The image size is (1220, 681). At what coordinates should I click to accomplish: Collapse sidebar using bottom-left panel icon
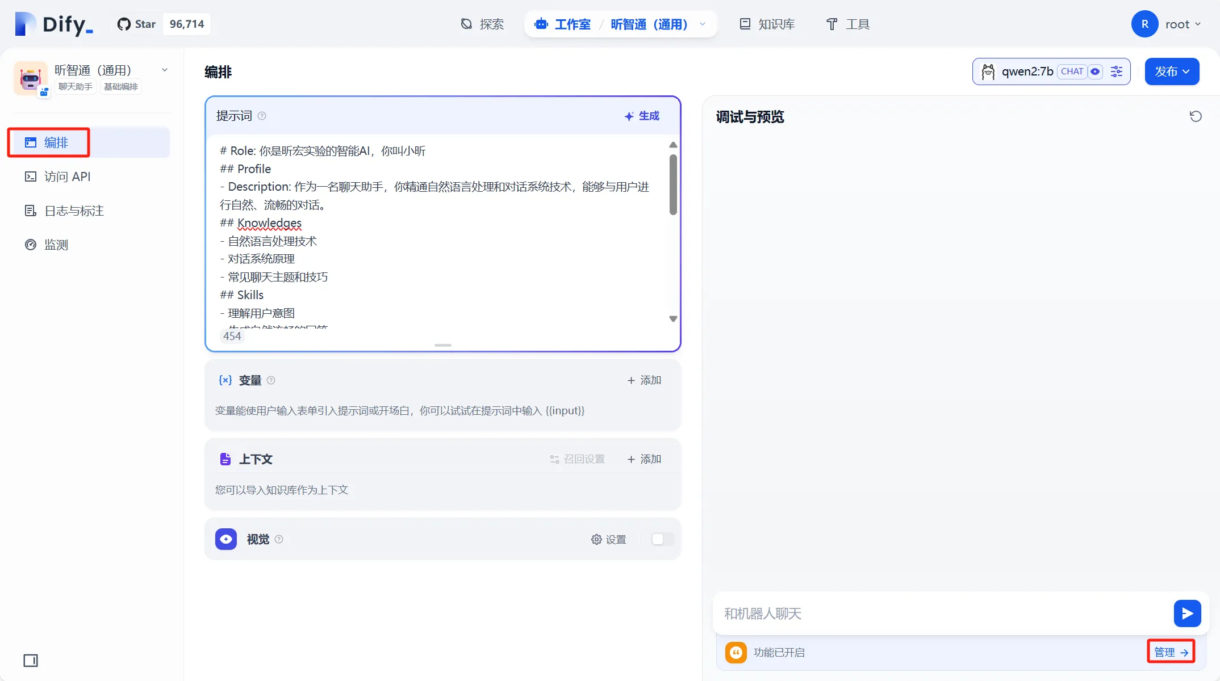31,660
